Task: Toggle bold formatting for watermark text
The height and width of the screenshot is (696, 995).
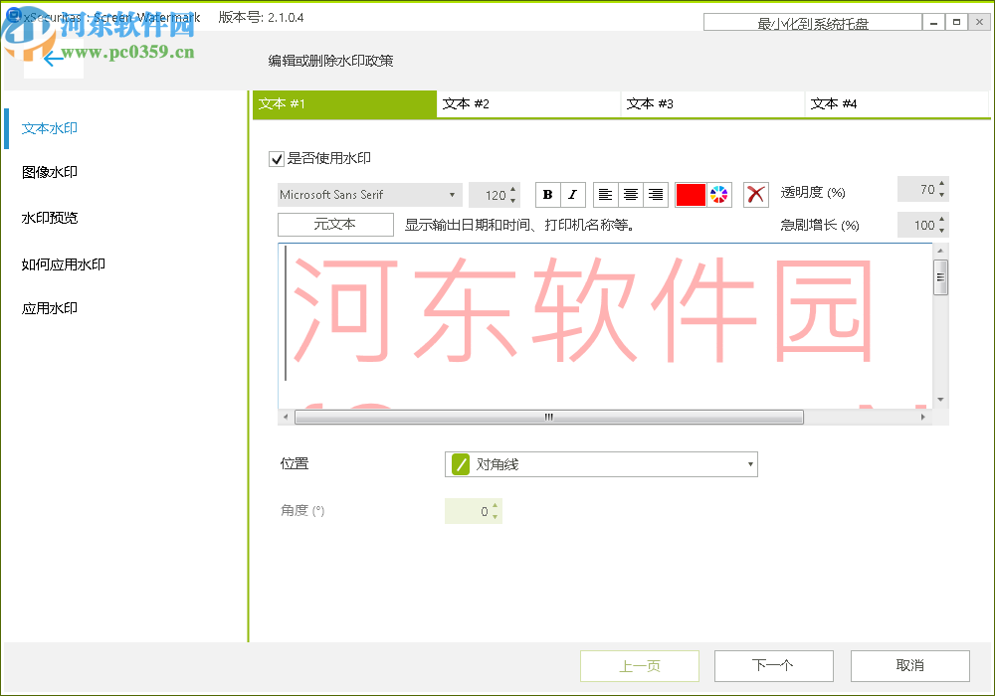Action: pyautogui.click(x=546, y=194)
